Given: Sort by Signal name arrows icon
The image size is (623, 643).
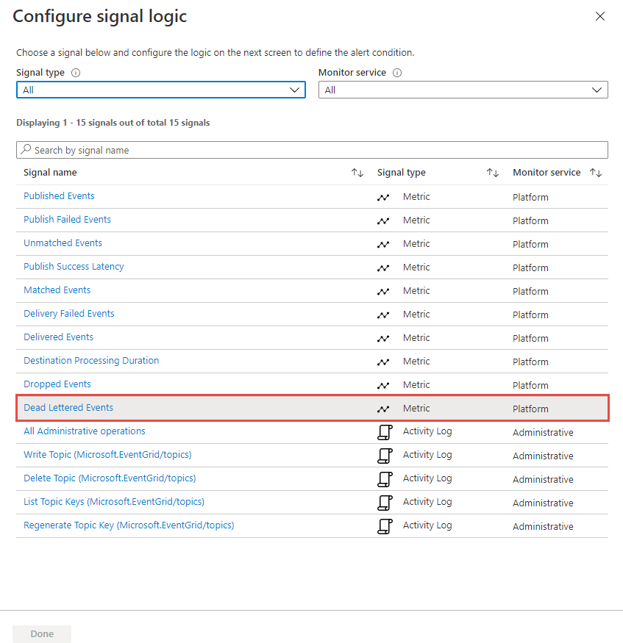Looking at the screenshot, I should (357, 173).
